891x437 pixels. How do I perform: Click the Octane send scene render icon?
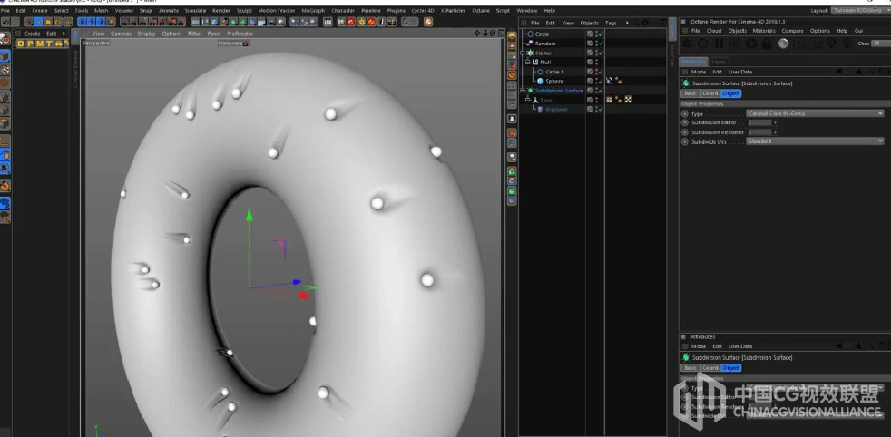687,44
